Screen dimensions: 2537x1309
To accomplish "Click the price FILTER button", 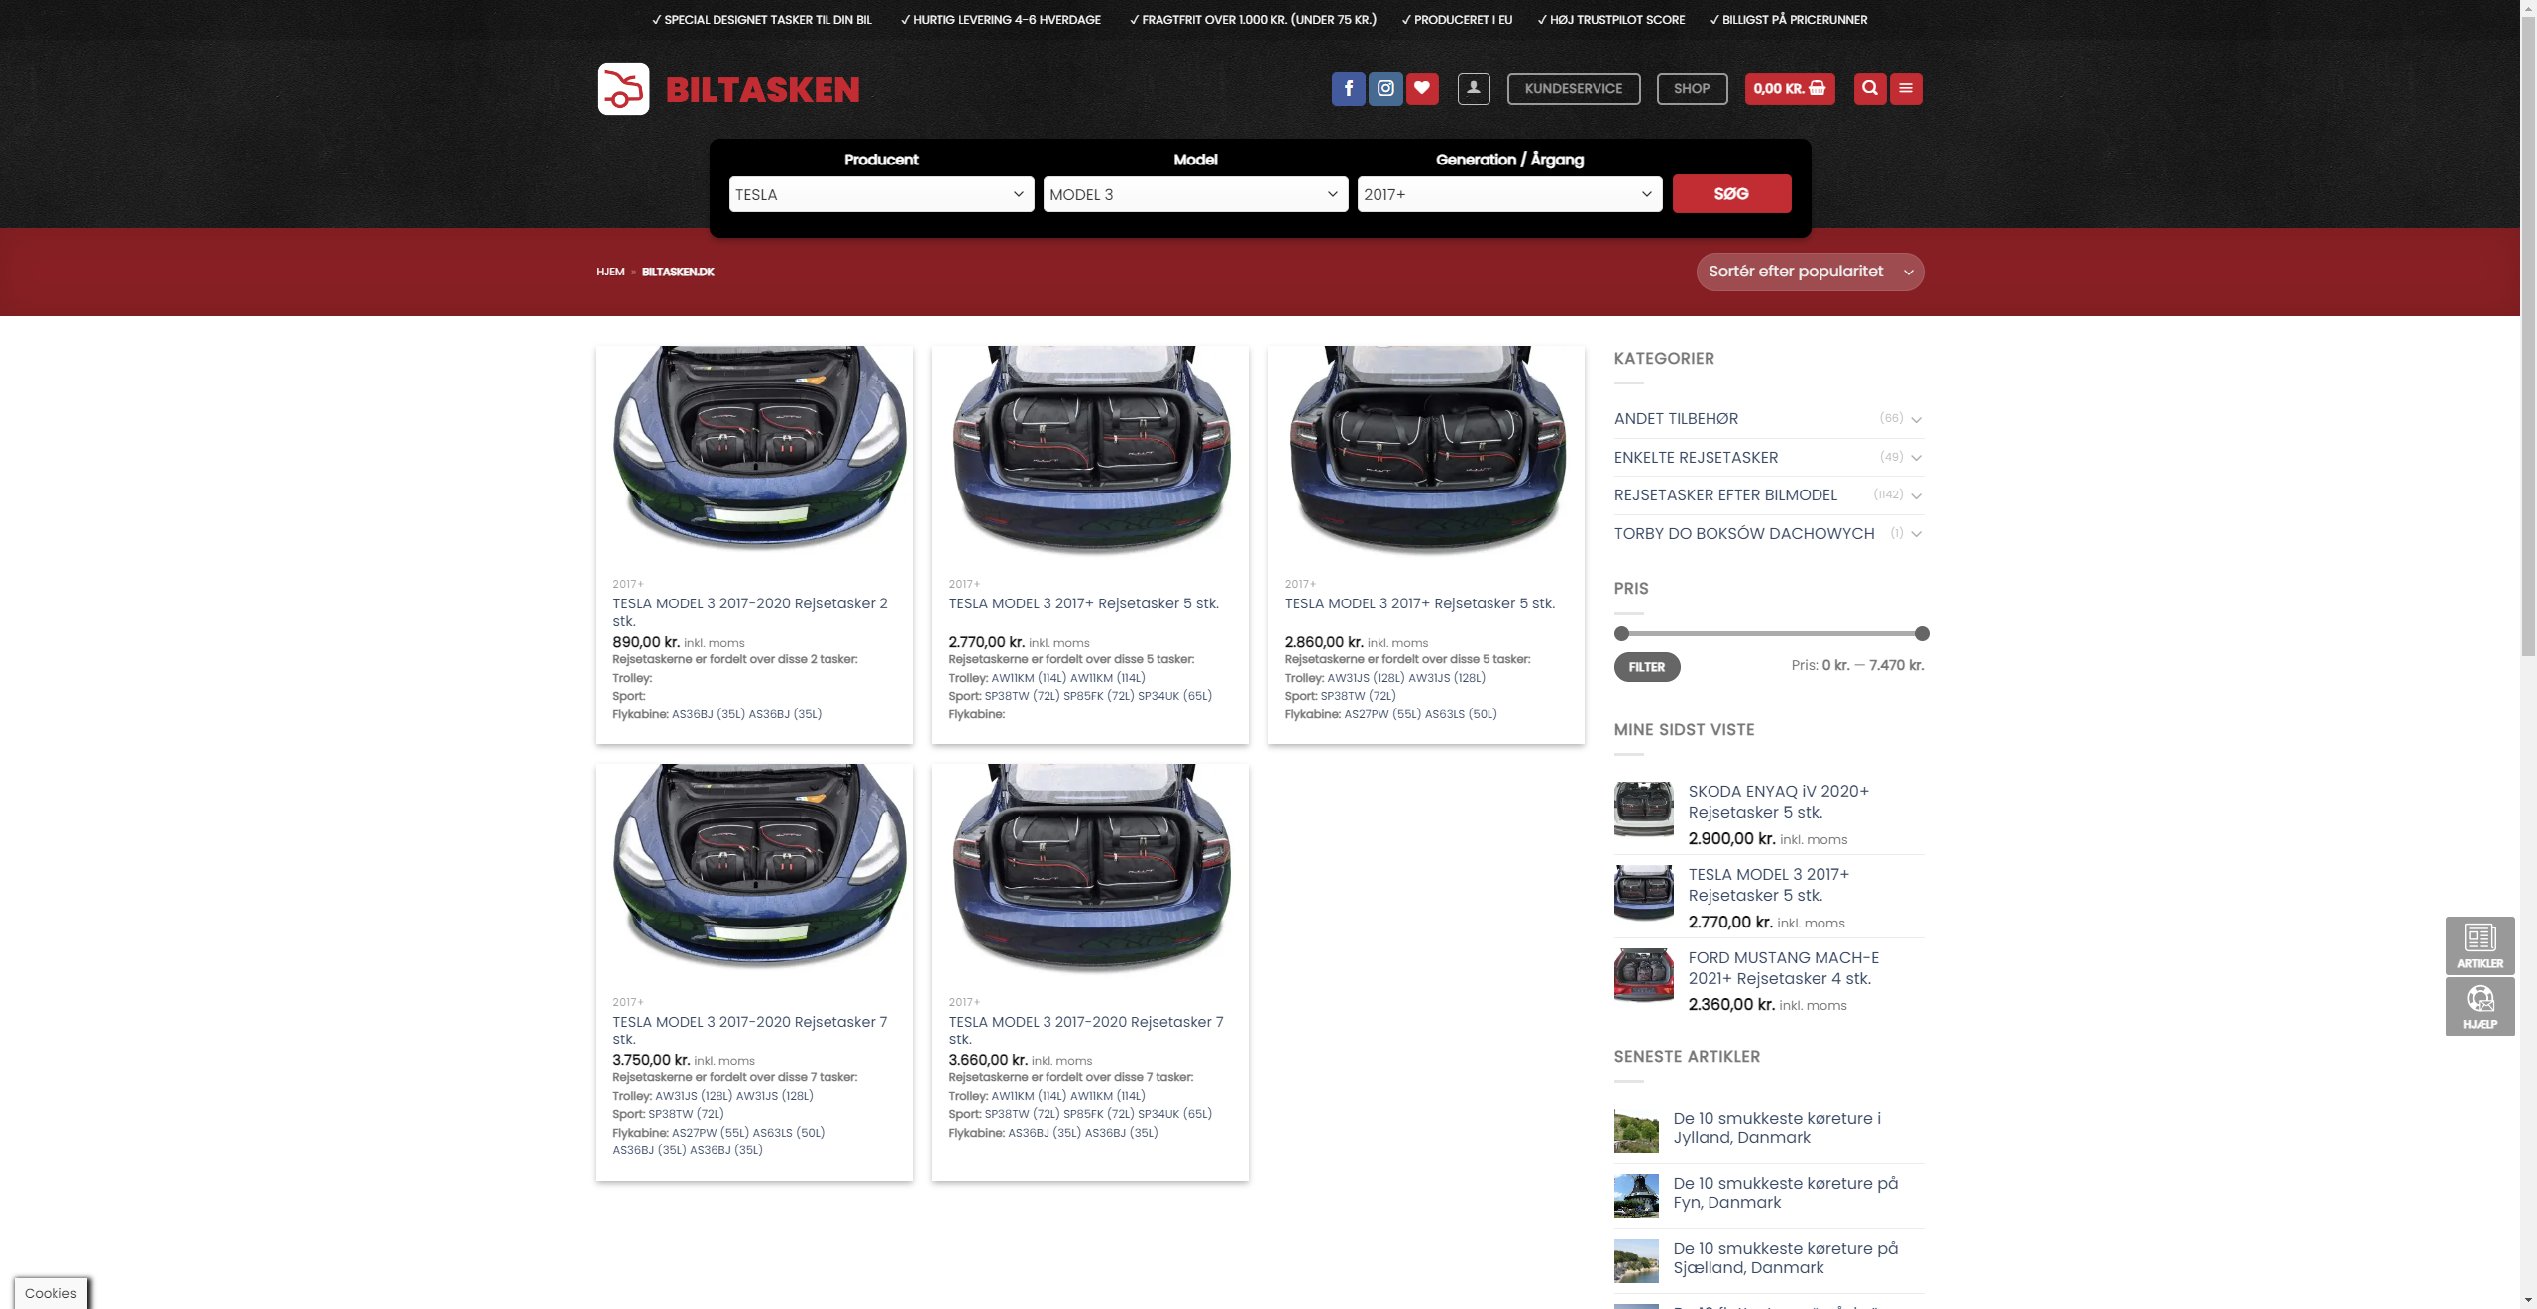I will 1646,667.
